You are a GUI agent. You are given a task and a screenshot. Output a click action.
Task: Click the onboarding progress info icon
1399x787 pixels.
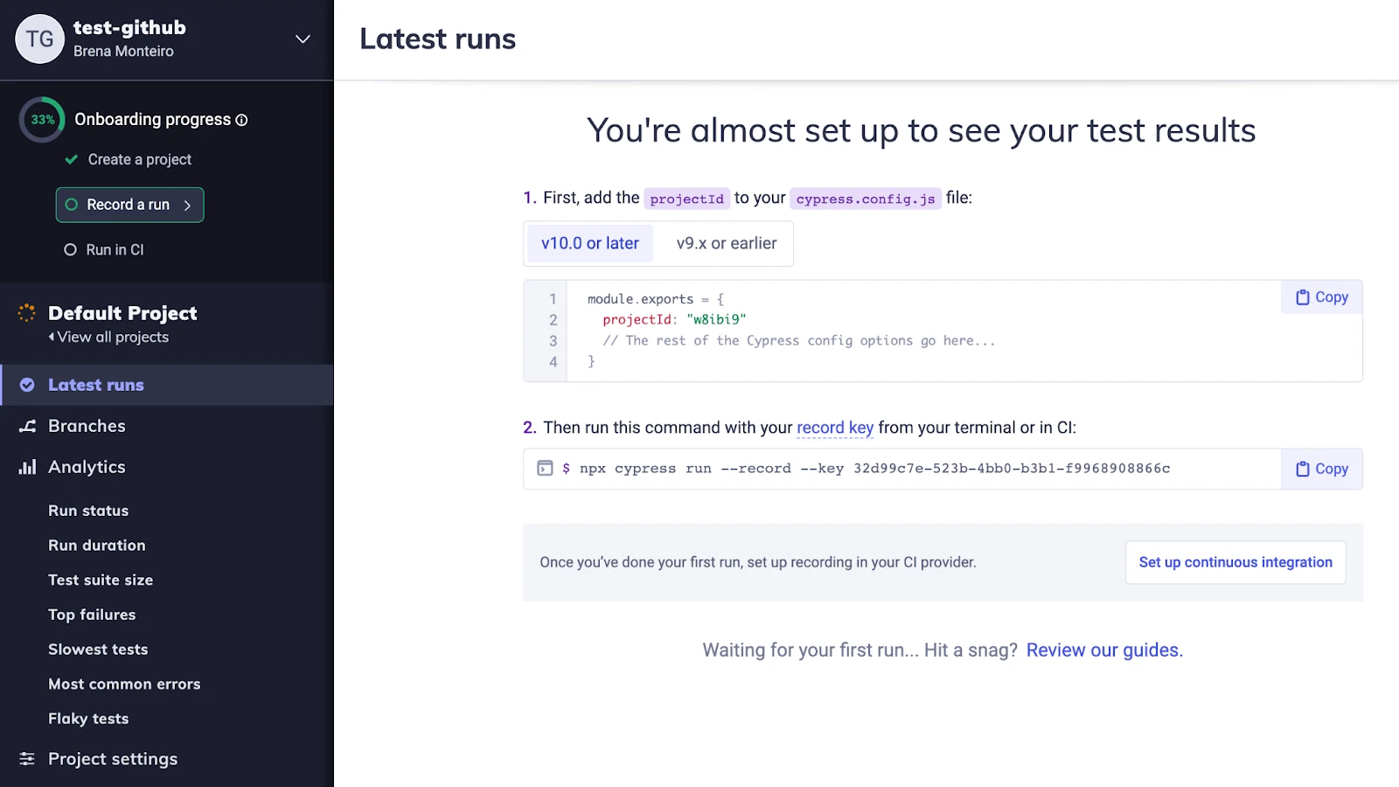point(242,120)
